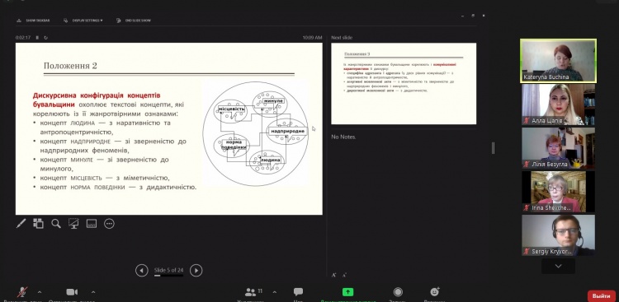
Task: Click the Display Settings monitor icon
Action: pos(66,21)
